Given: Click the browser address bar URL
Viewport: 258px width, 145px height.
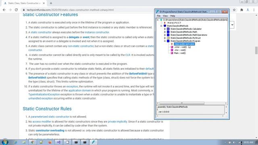Looking at the screenshot, I should tap(70, 10).
